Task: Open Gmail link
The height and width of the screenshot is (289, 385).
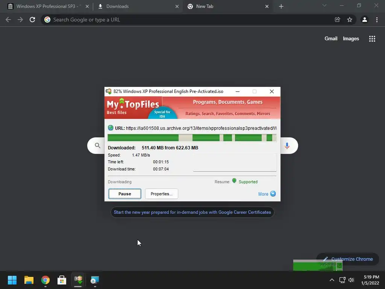Action: coord(331,39)
